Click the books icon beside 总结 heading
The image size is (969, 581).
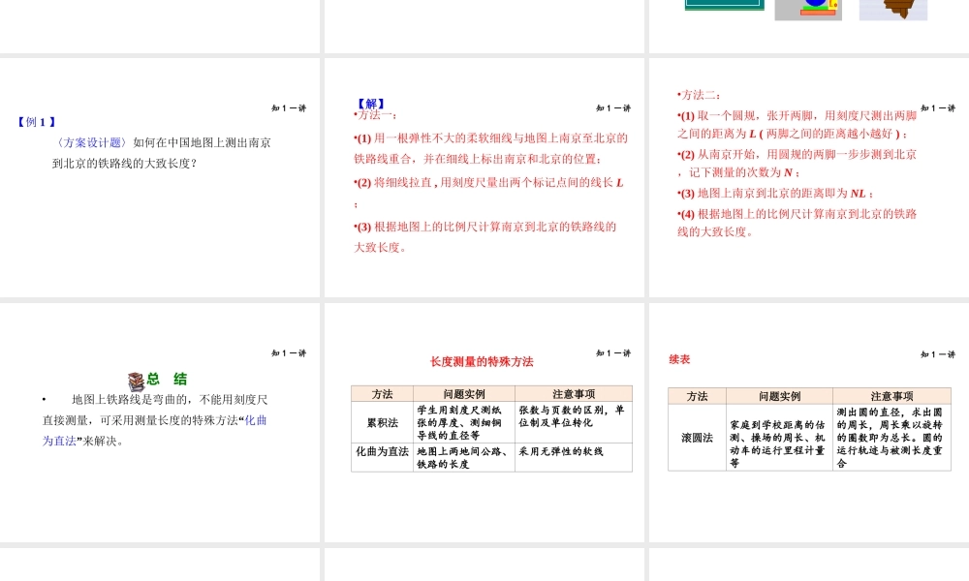[x=136, y=382]
